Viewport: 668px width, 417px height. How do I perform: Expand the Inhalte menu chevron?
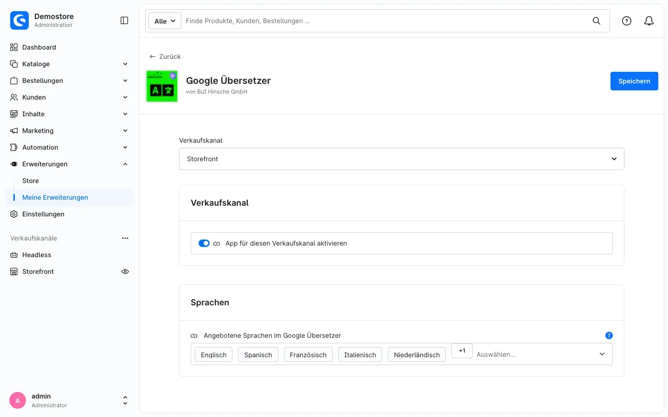[x=125, y=114]
